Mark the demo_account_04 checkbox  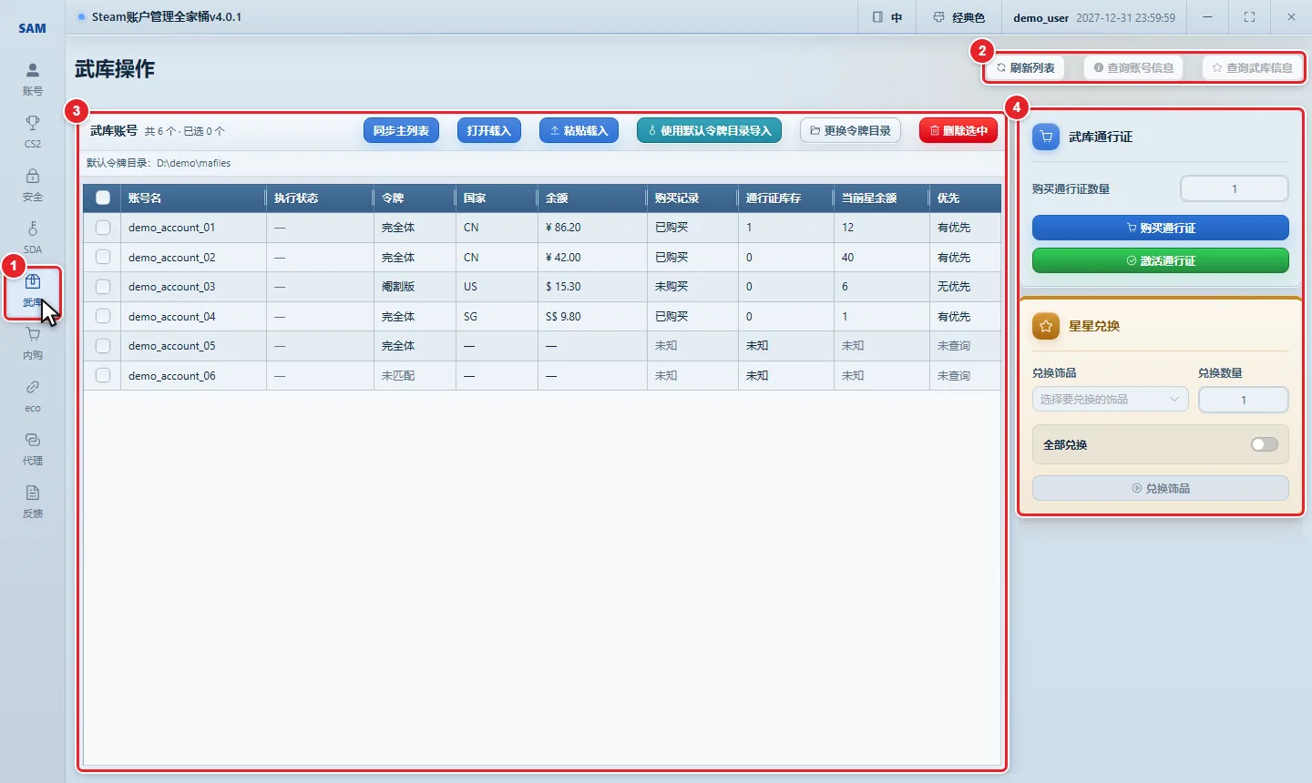click(x=103, y=316)
